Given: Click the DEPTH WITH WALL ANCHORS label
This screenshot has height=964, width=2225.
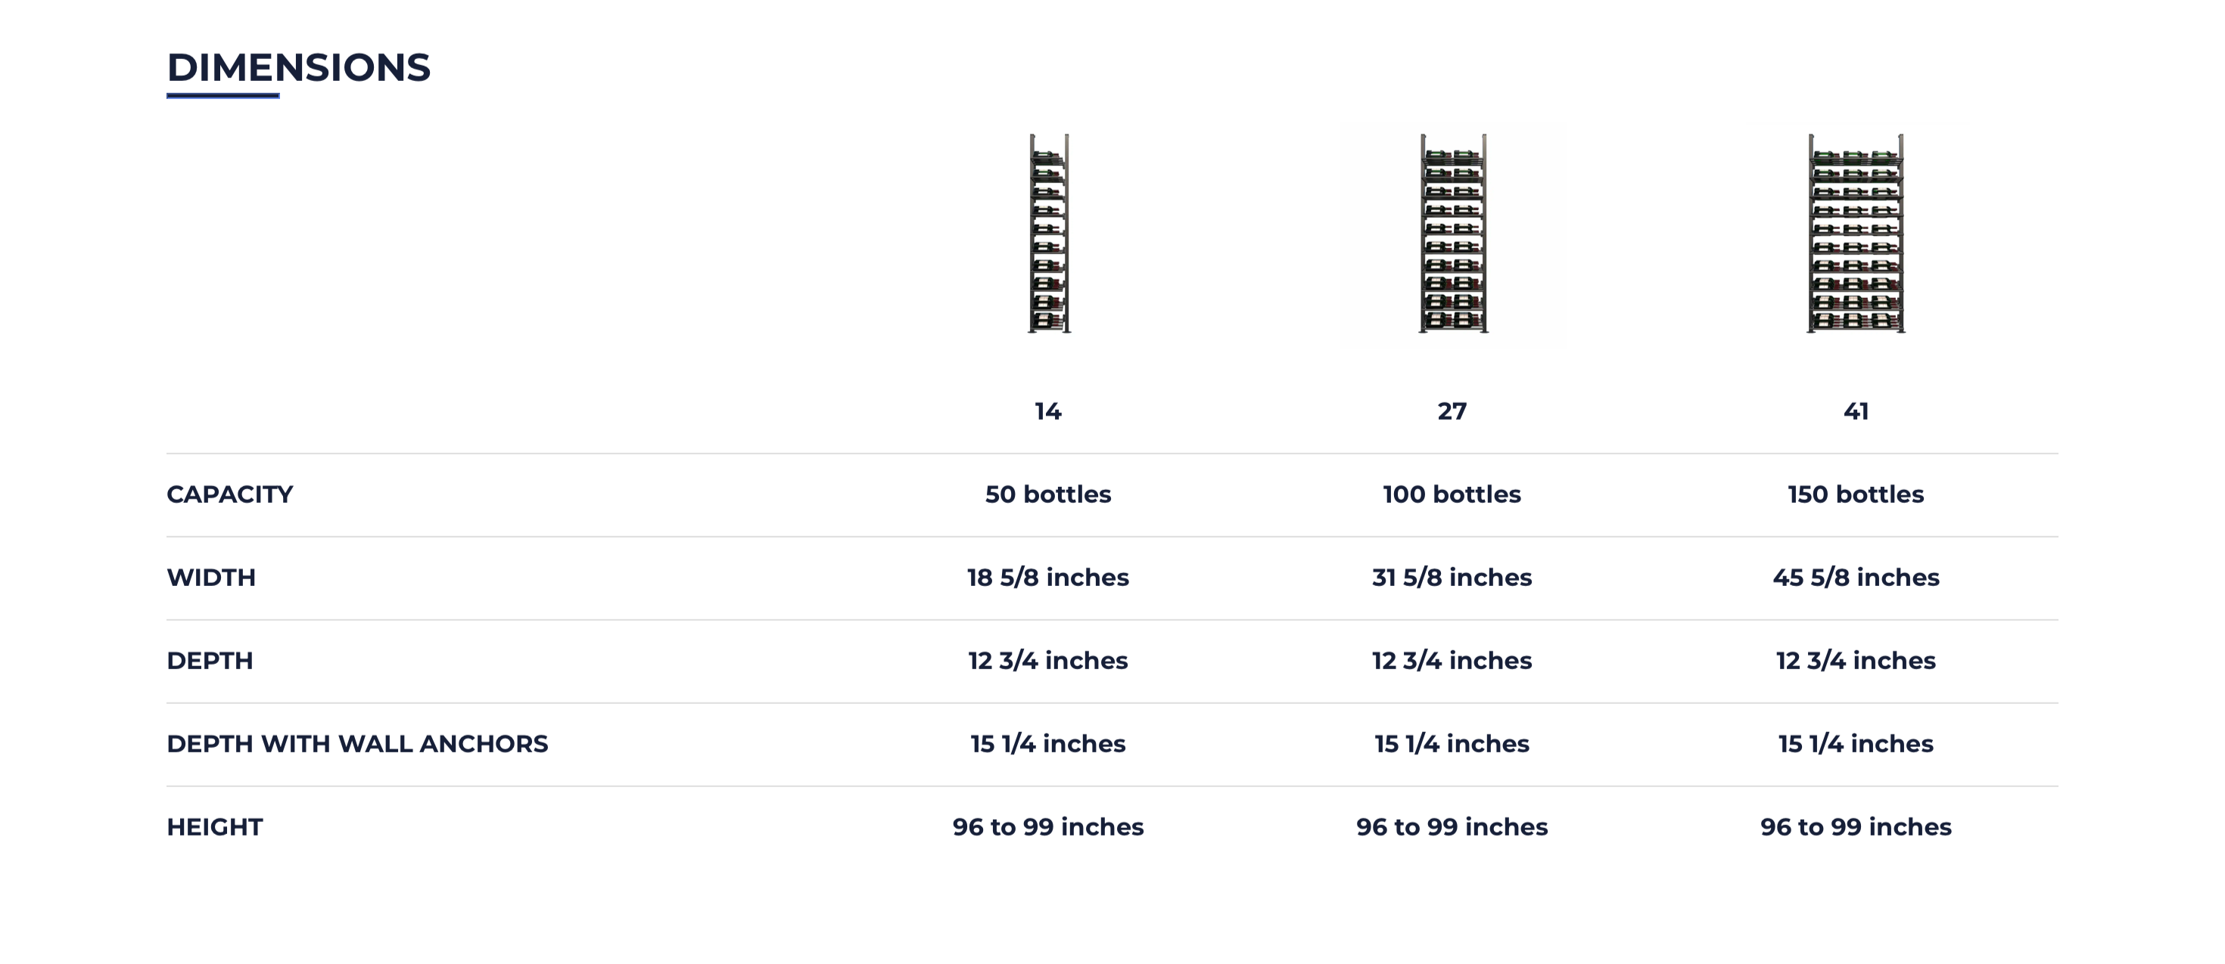Looking at the screenshot, I should click(x=356, y=744).
